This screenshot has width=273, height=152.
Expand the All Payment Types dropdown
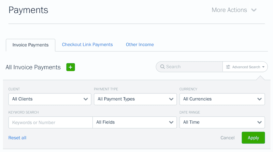coord(135,99)
